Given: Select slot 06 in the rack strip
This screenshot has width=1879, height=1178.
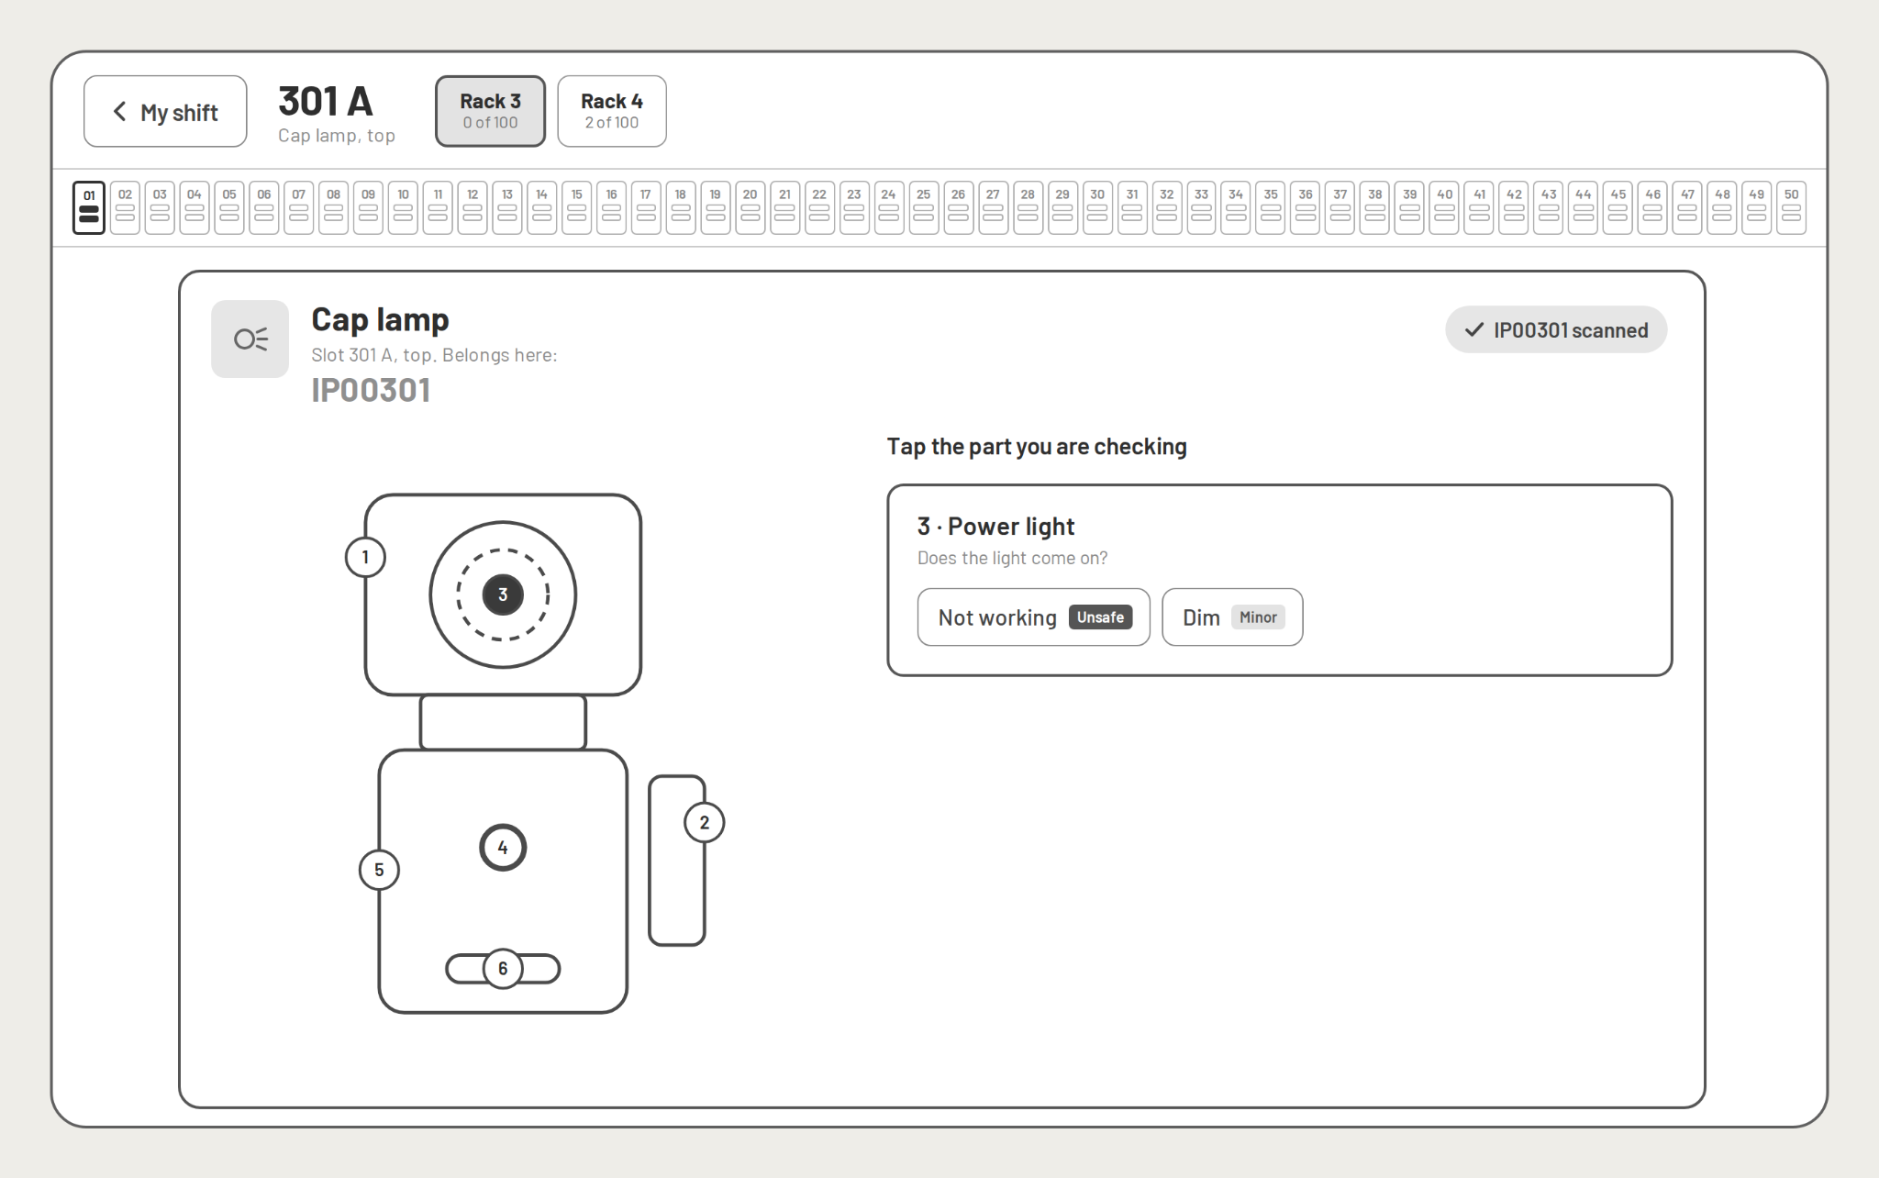Looking at the screenshot, I should coord(264,207).
